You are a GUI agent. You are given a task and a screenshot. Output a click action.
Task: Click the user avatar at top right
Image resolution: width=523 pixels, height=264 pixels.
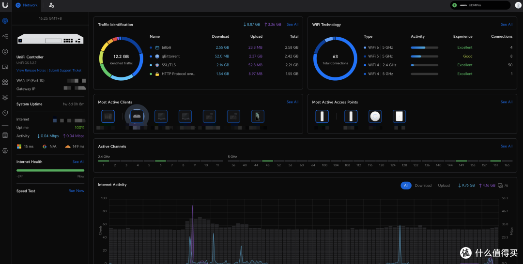pos(518,5)
